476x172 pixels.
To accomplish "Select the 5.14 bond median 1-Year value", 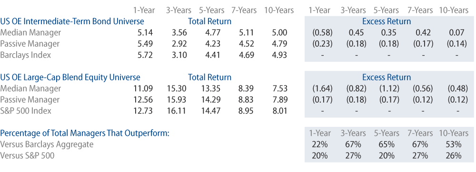I will [x=145, y=33].
